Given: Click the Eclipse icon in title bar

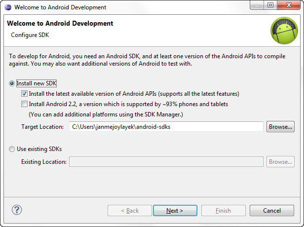Looking at the screenshot, I should [8, 7].
